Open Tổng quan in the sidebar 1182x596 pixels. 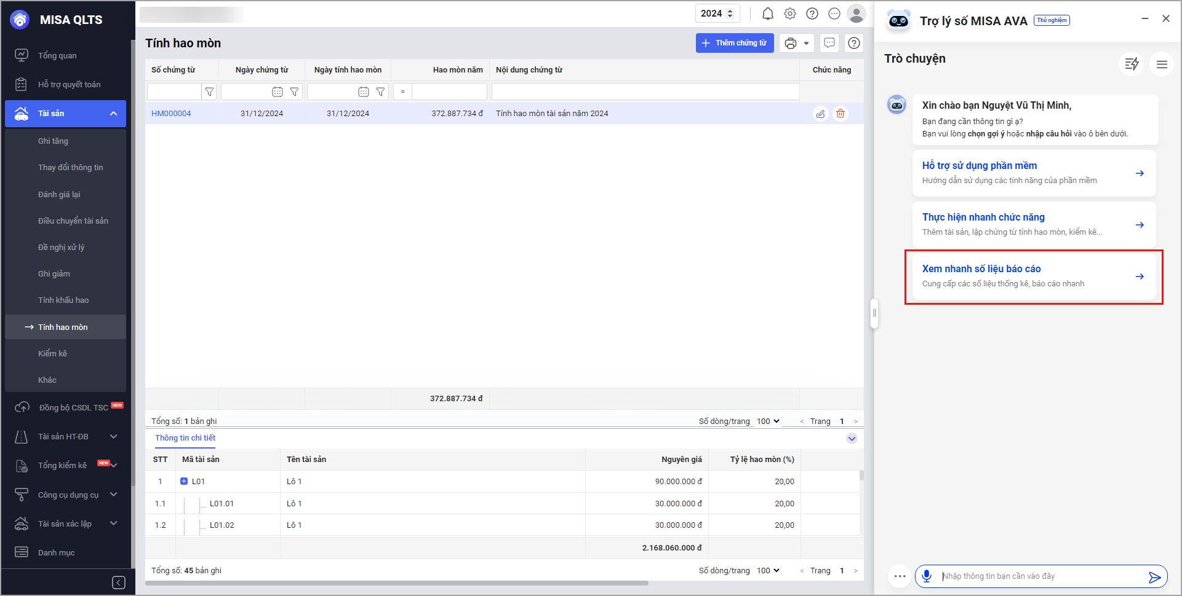(x=57, y=56)
